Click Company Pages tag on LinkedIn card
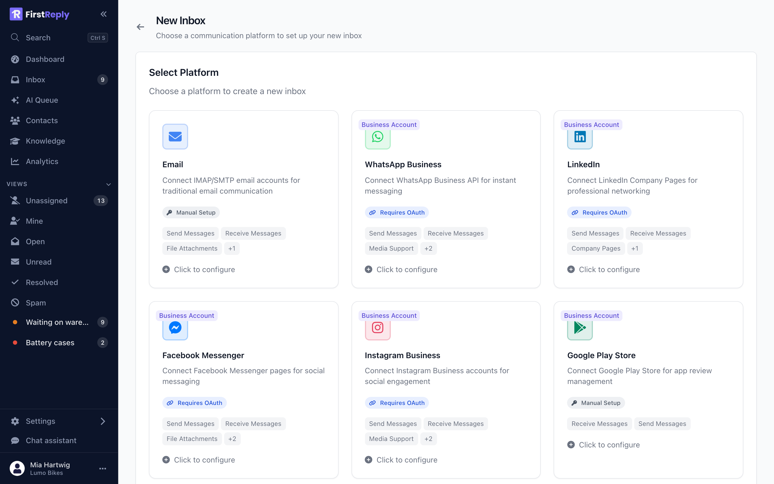The width and height of the screenshot is (774, 484). [596, 248]
